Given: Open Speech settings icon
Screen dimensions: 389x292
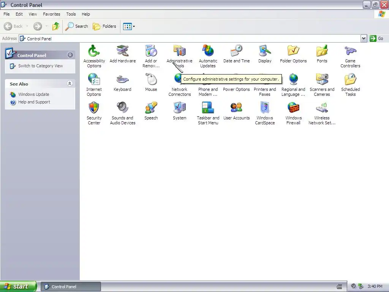Looking at the screenshot, I should [151, 111].
